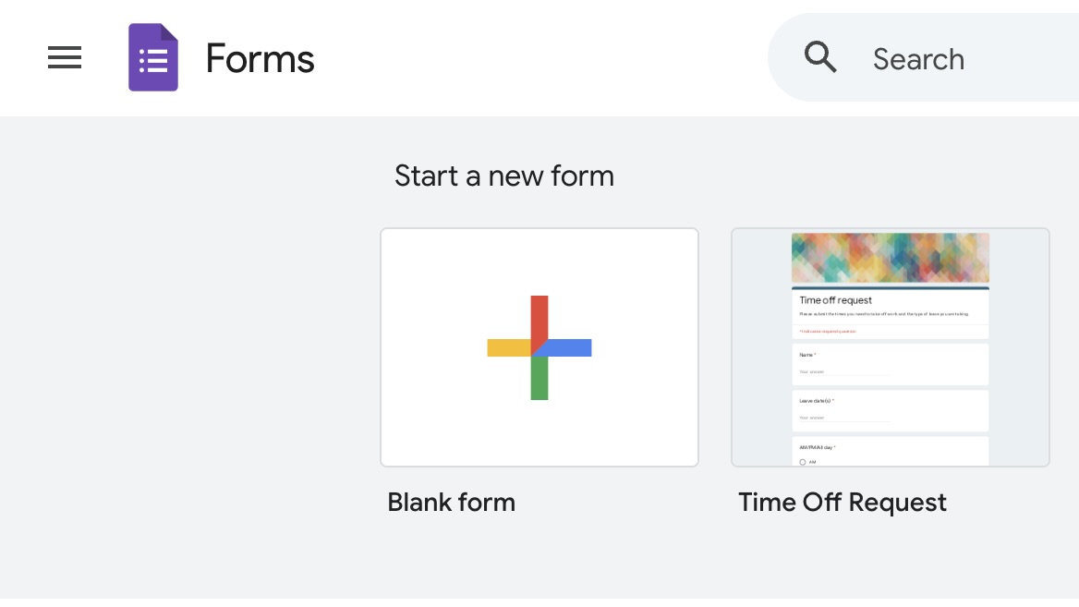Click the Forms title text

coord(260,59)
